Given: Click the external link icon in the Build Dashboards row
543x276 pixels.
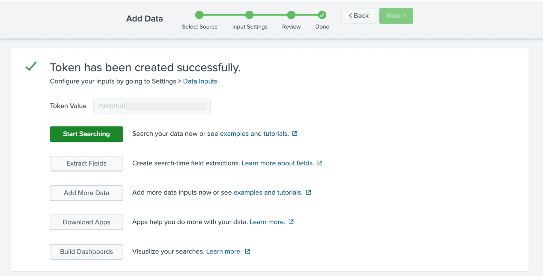Looking at the screenshot, I should pyautogui.click(x=247, y=251).
